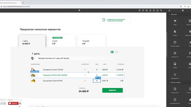This screenshot has width=191, height=107.
Task: Add the Скачать Excel block
Action: [x=175, y=90]
